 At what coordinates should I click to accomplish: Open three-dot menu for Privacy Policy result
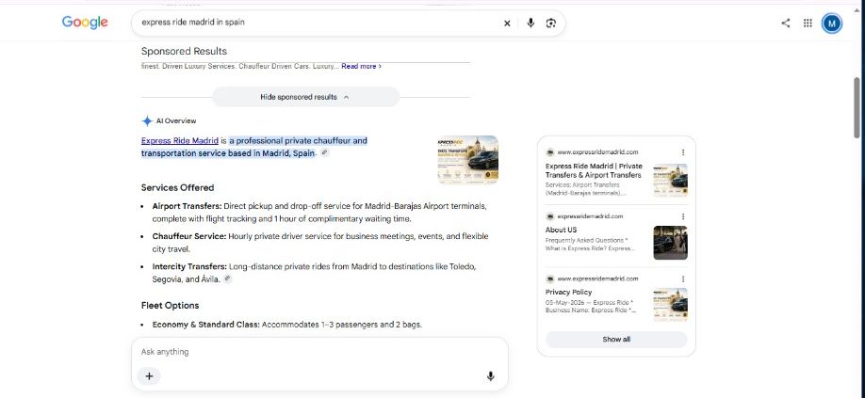683,279
